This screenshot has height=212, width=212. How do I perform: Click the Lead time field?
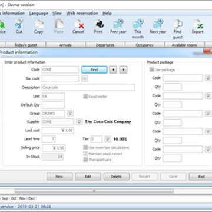tap(49, 139)
